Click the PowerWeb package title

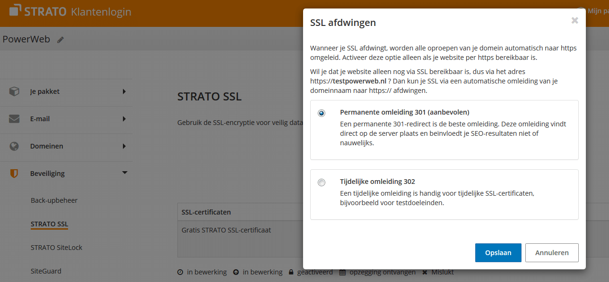pyautogui.click(x=26, y=40)
